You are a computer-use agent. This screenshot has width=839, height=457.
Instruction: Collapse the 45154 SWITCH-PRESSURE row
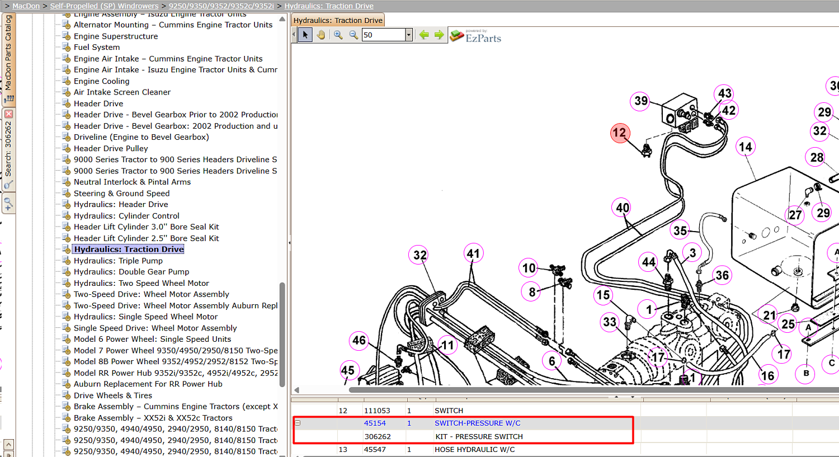[x=298, y=423]
